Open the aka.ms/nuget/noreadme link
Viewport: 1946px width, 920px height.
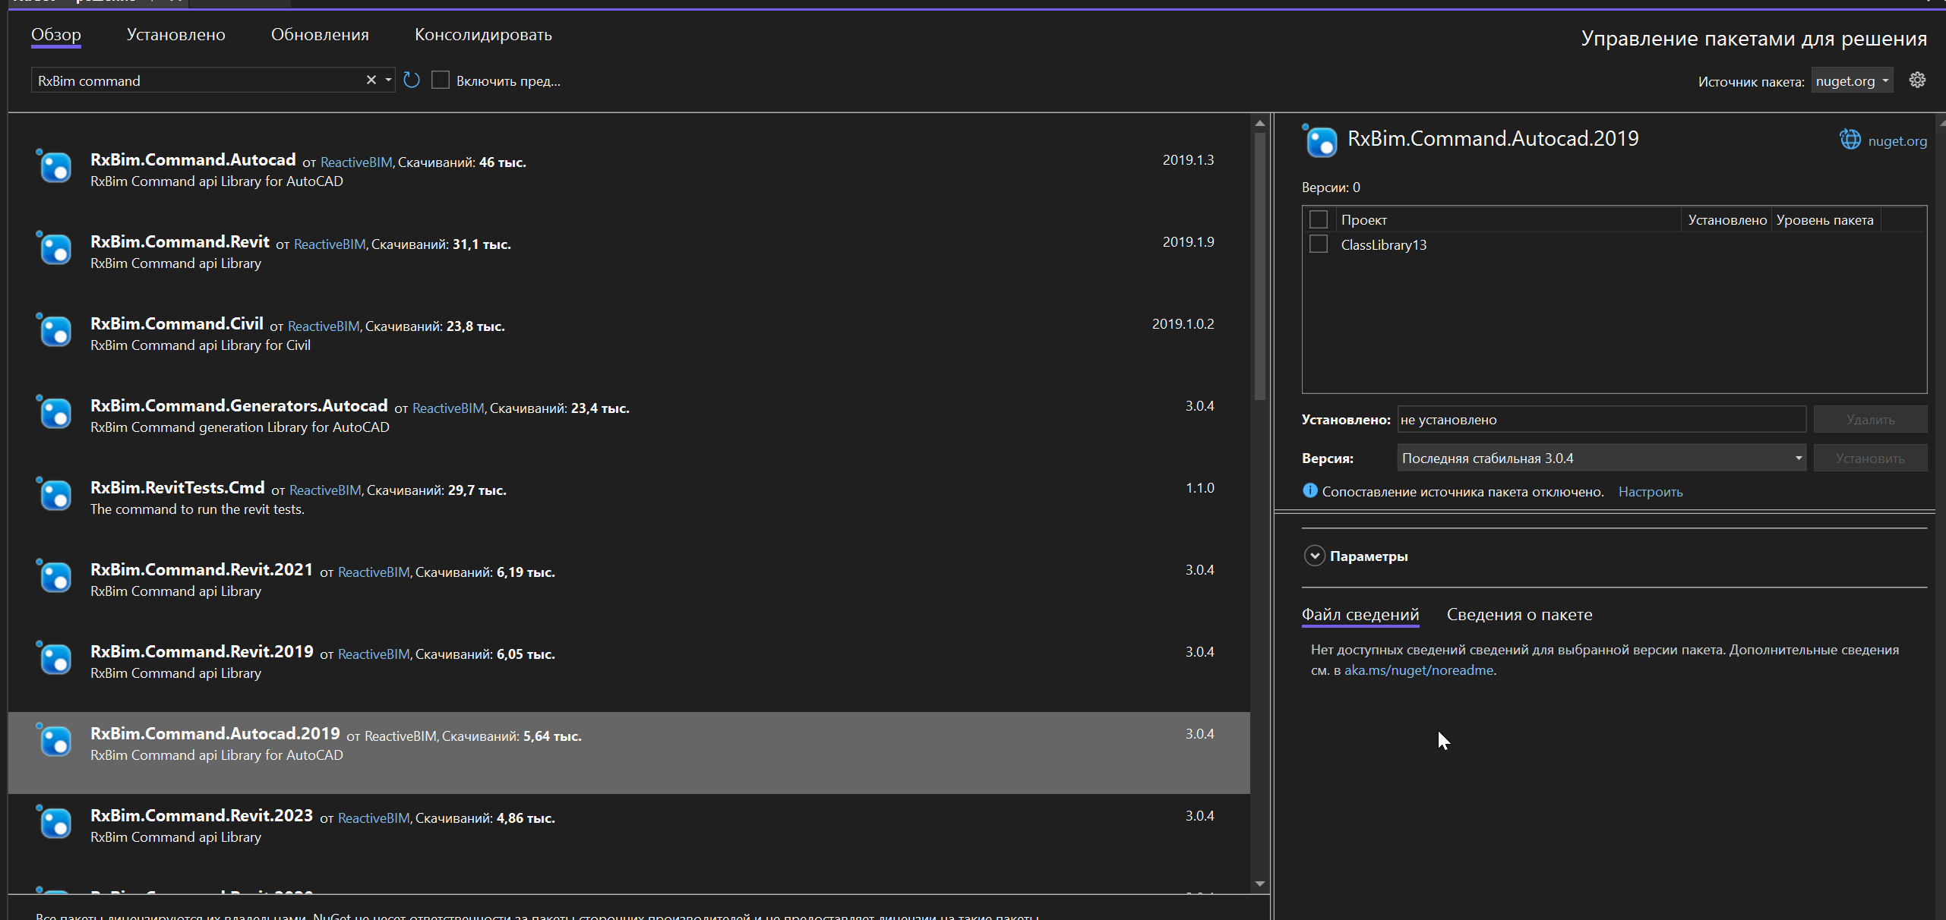click(1418, 670)
